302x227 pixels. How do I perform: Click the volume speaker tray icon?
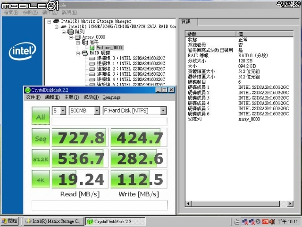click(x=272, y=222)
